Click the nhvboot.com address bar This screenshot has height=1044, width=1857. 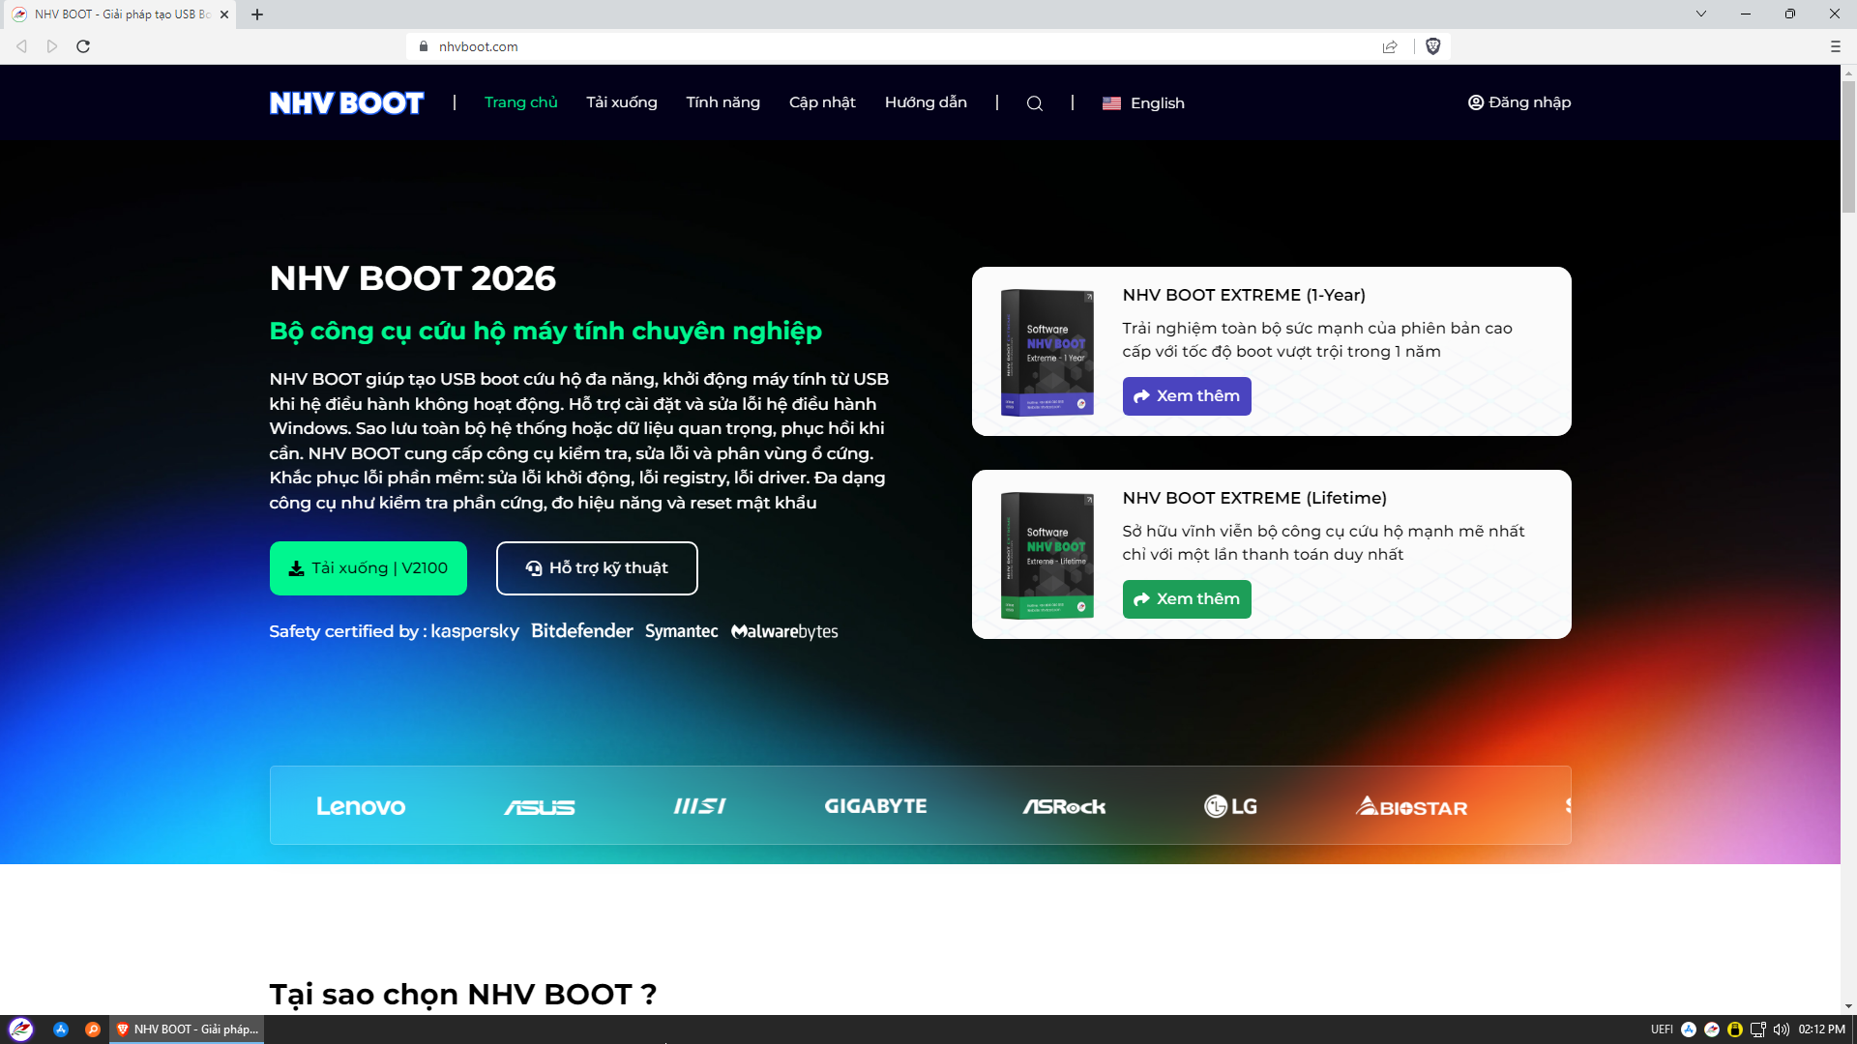click(x=478, y=45)
